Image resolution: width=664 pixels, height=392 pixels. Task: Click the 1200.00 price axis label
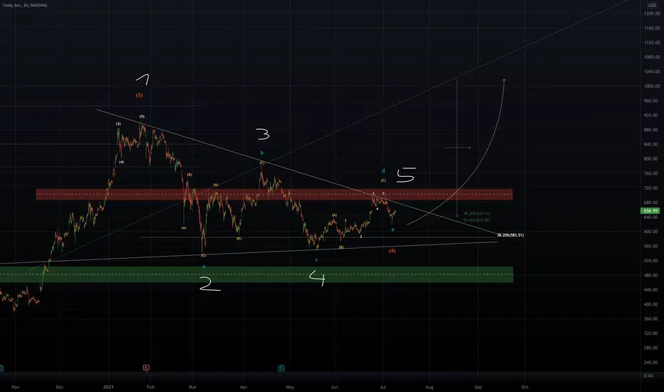point(652,14)
